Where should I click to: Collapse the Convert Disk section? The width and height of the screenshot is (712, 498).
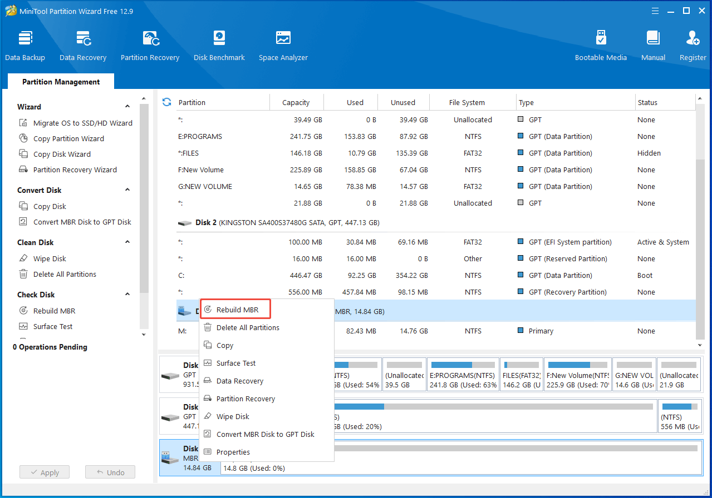tap(127, 190)
